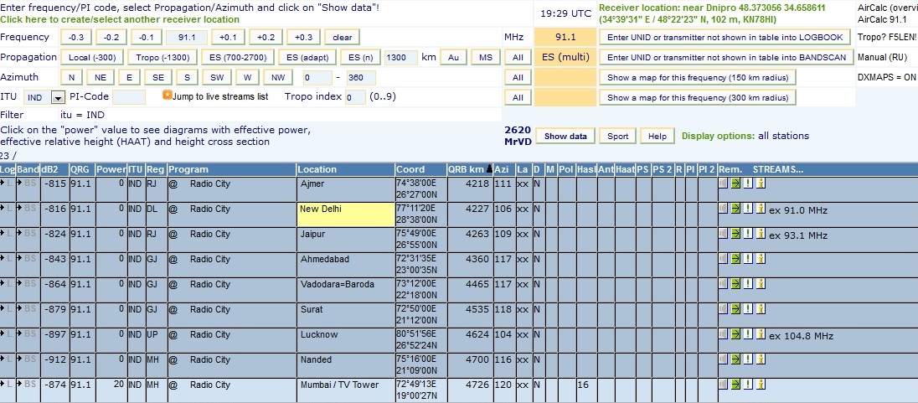Click the speaker icon in the Ahmedabad row
The image size is (918, 403).
pyautogui.click(x=724, y=259)
